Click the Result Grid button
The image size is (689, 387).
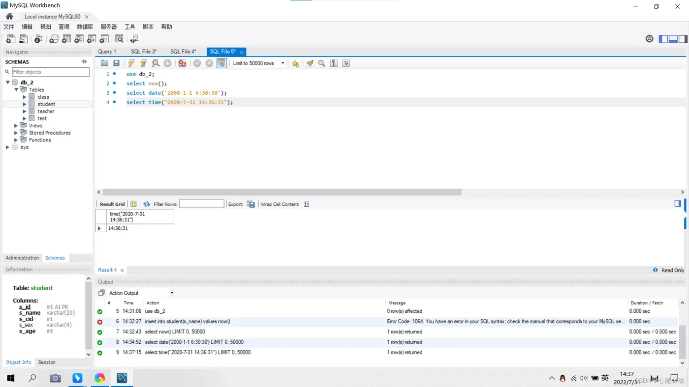113,204
